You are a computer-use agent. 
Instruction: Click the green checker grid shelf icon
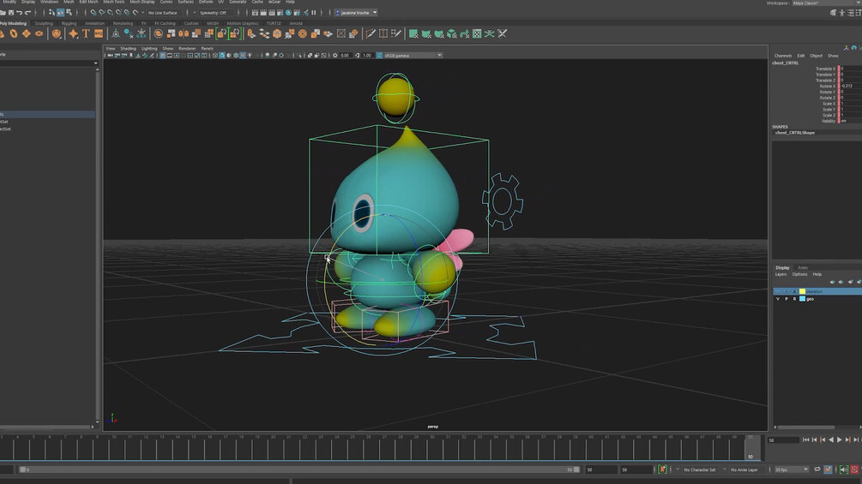pos(477,34)
